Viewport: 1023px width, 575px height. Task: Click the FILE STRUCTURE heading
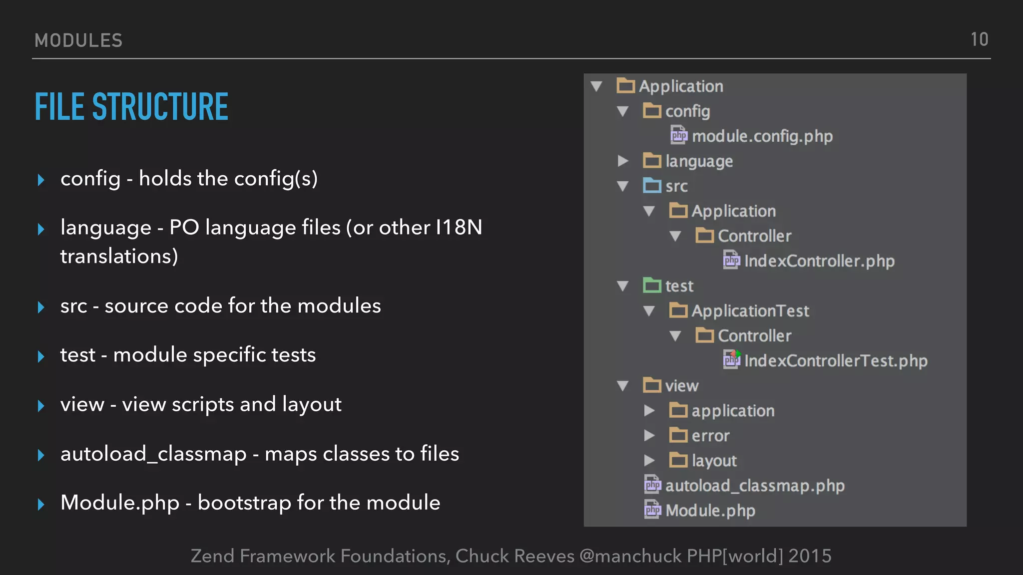[x=131, y=107]
